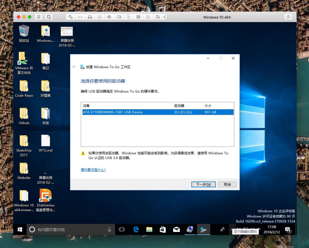Open the Start menu
The image size is (309, 248).
[x=19, y=229]
